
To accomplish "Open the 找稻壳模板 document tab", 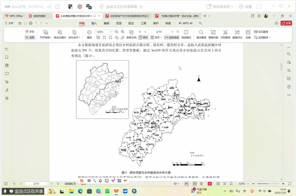I will tap(39, 16).
